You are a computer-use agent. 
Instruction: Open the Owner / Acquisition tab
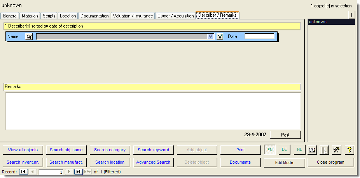pos(175,16)
